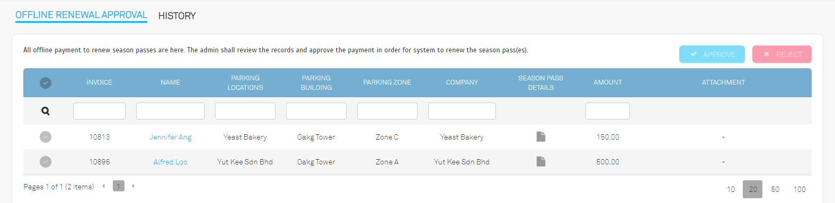
Task: Focus the Name filter input field
Action: click(170, 111)
